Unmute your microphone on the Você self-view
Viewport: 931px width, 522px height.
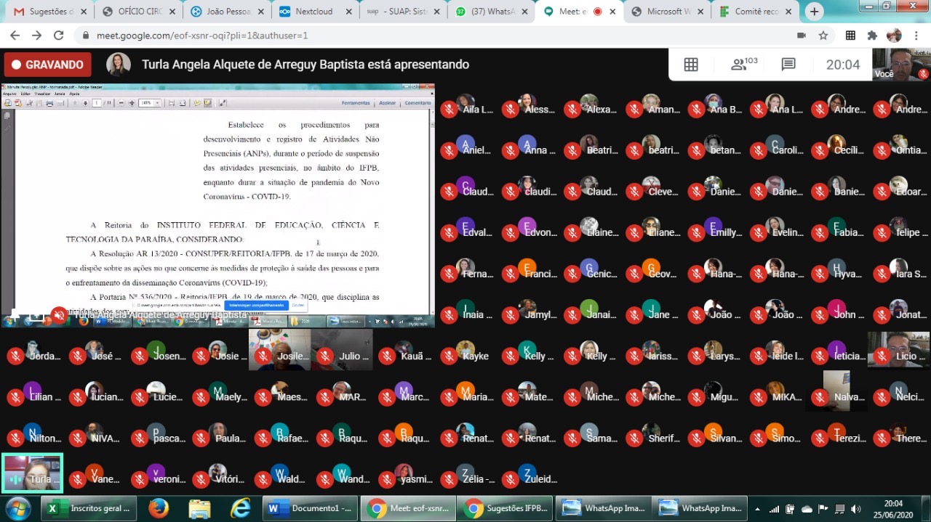pos(922,73)
